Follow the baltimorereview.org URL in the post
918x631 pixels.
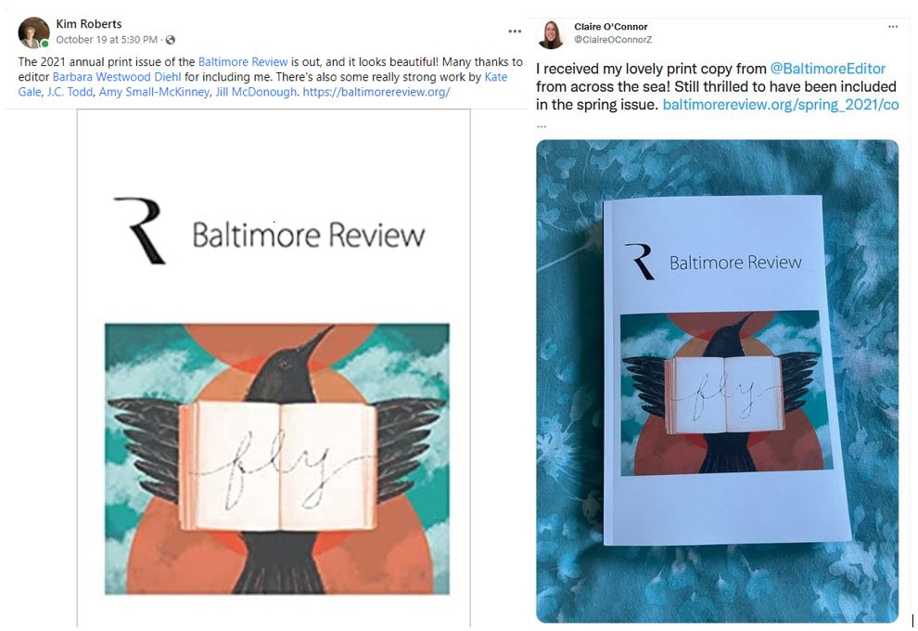pyautogui.click(x=376, y=92)
